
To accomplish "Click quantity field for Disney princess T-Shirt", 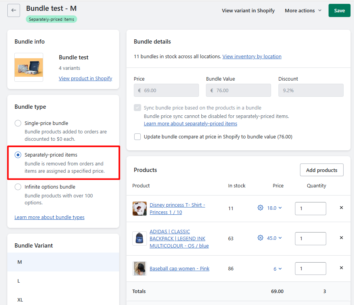I will (310, 208).
